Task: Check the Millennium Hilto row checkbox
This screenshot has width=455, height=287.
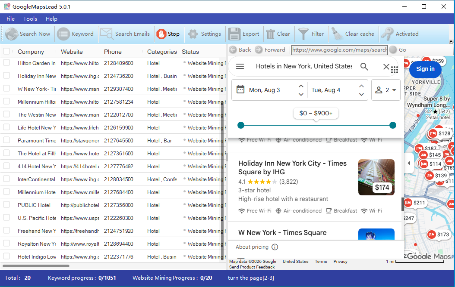Action: 6,102
